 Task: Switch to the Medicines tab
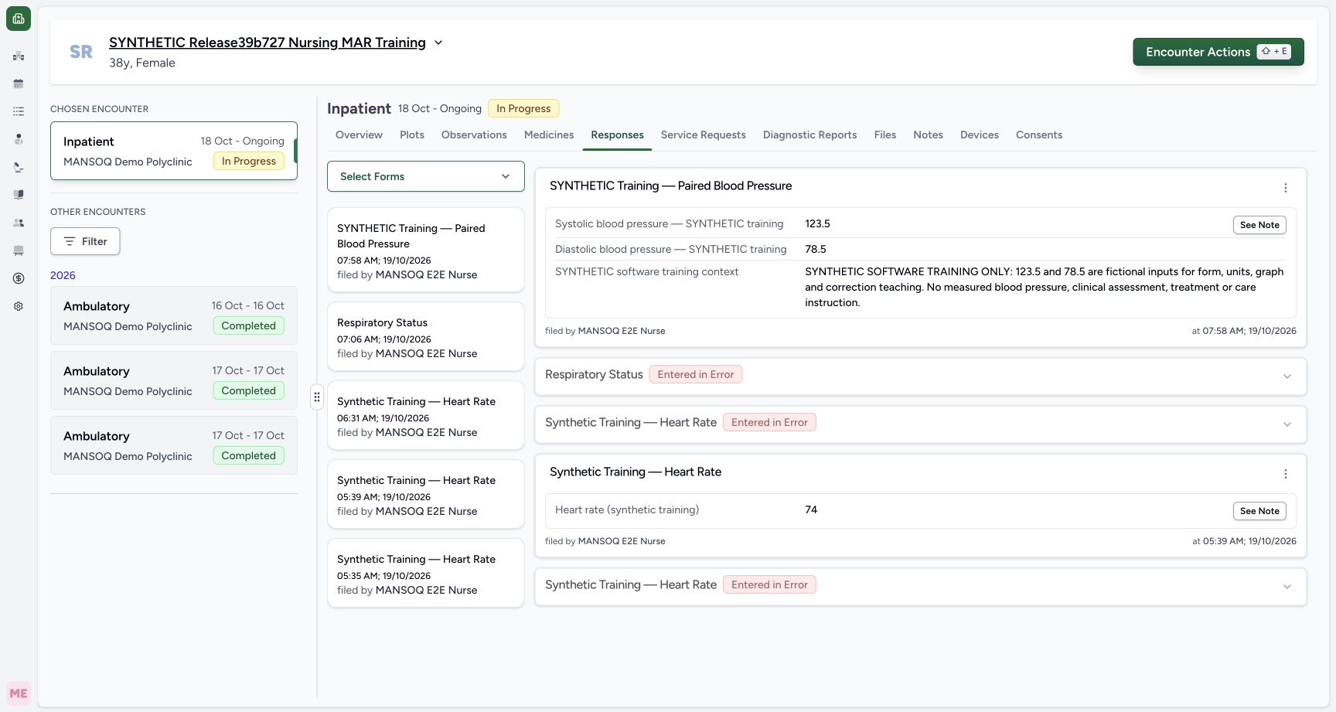coord(549,135)
